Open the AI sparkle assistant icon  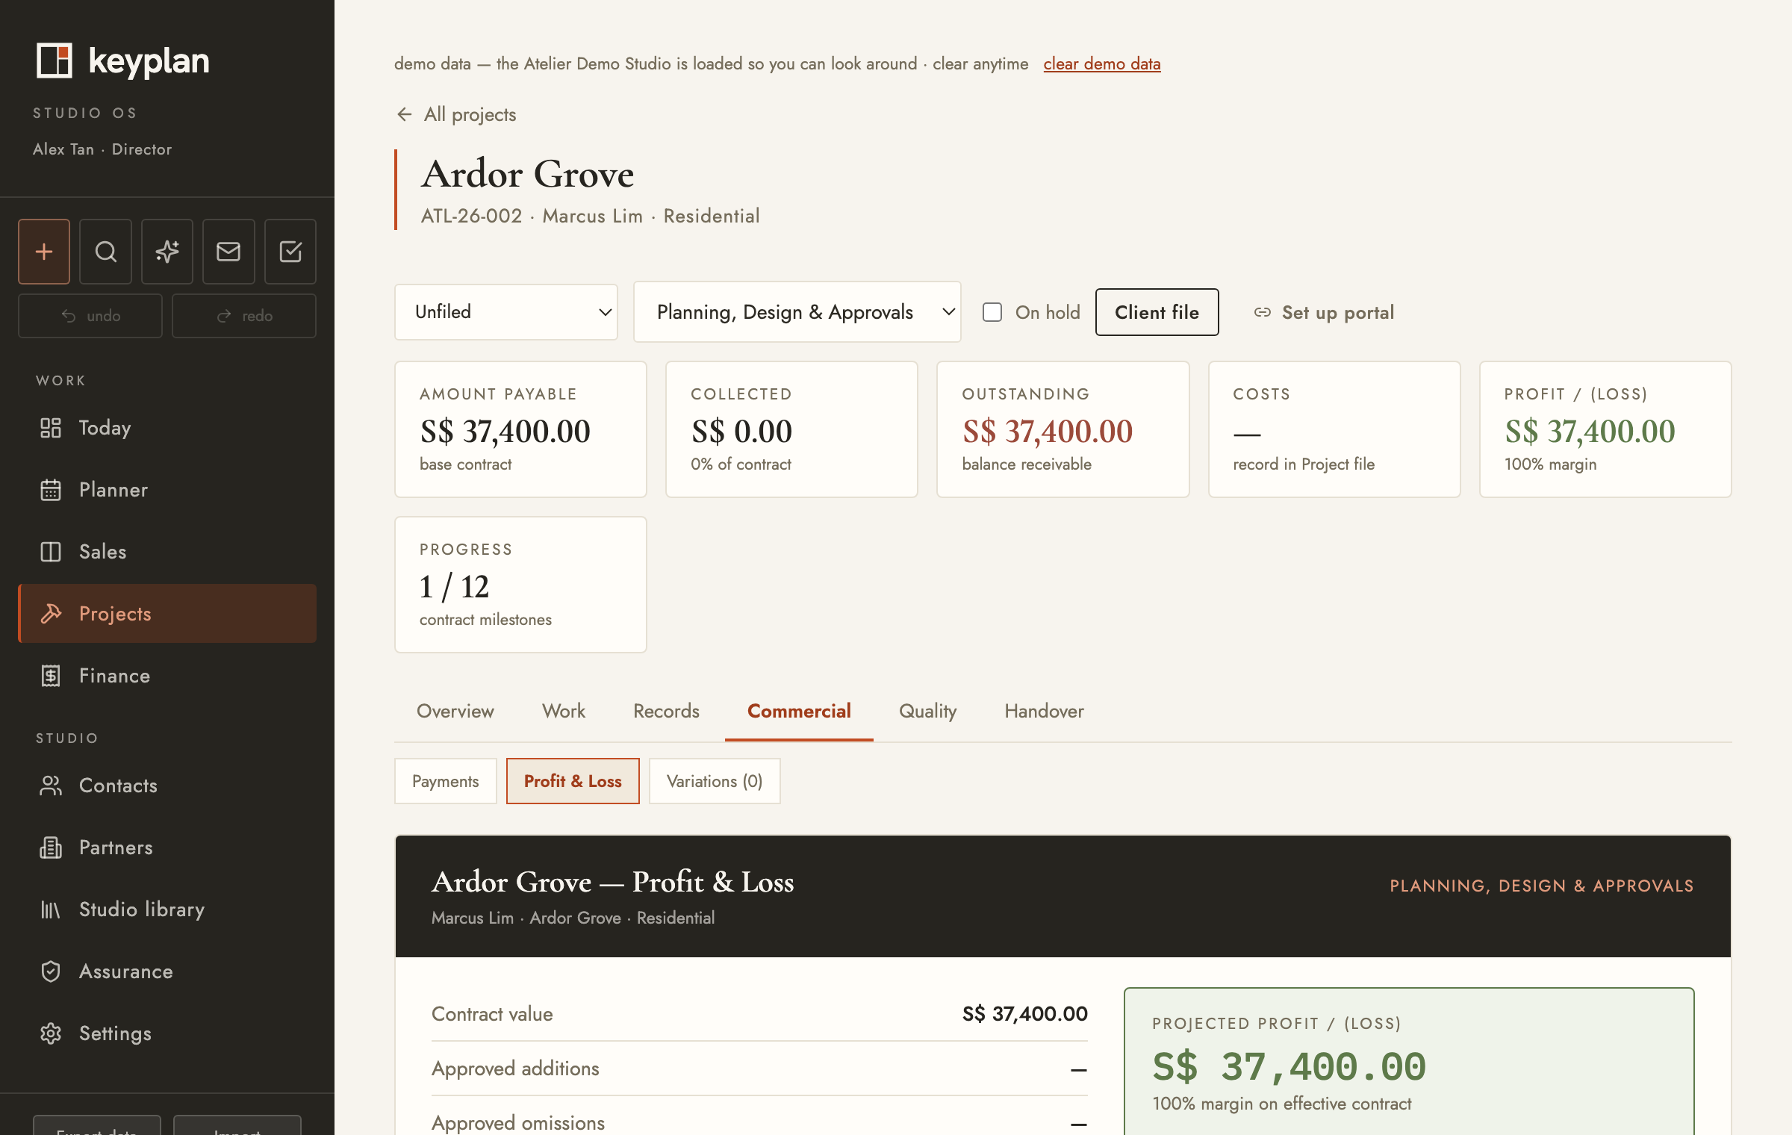167,252
